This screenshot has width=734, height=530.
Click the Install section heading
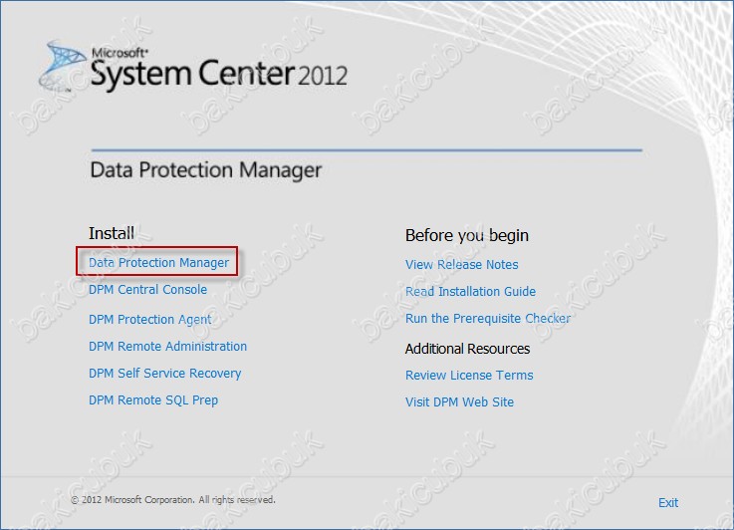112,233
